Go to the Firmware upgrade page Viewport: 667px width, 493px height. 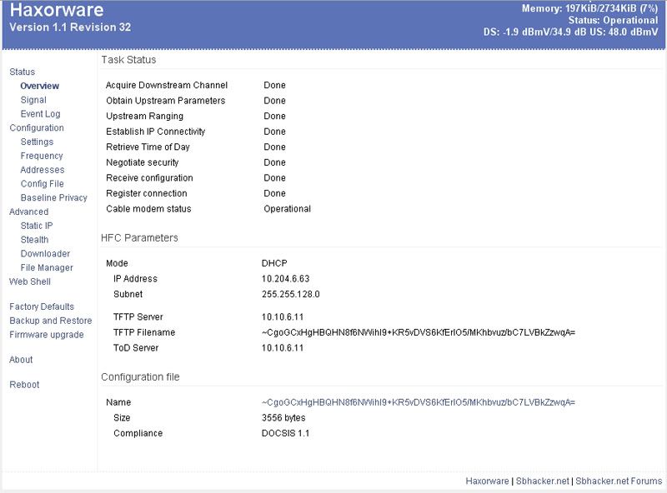47,335
